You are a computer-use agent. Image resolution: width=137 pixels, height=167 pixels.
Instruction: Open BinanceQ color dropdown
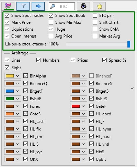[x=13, y=83]
